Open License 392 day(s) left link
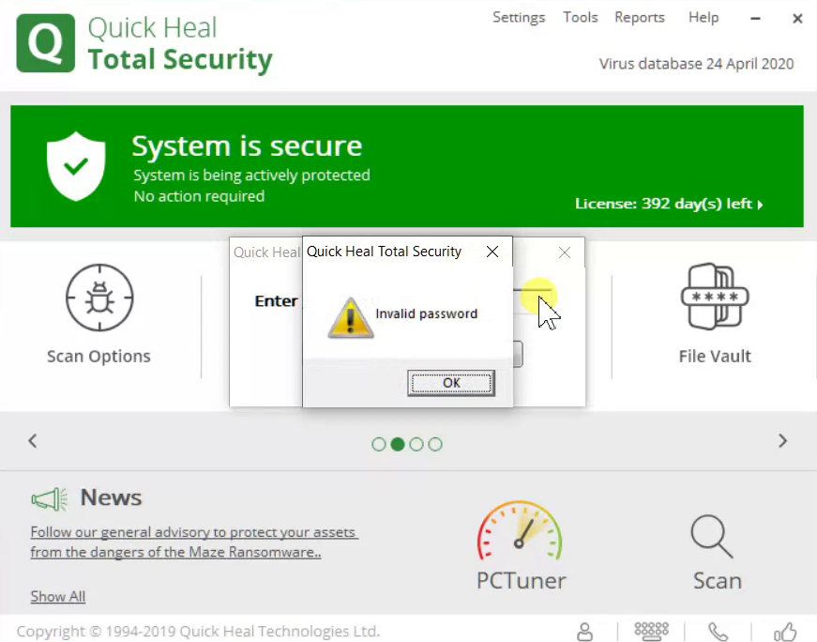 coord(669,204)
